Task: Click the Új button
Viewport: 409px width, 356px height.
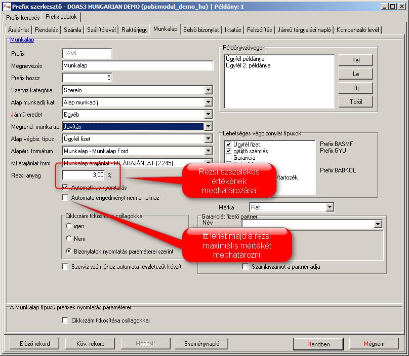Action: click(x=355, y=88)
